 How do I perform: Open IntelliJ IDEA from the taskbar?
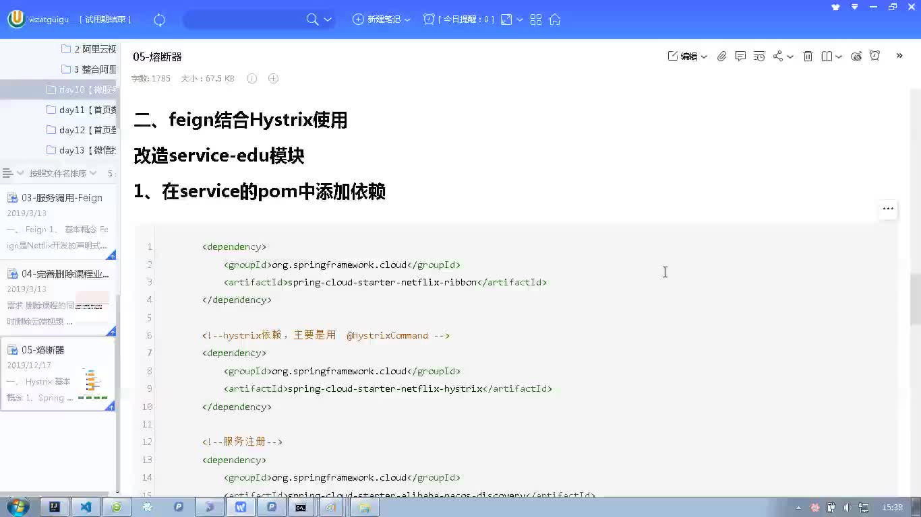[x=55, y=507]
